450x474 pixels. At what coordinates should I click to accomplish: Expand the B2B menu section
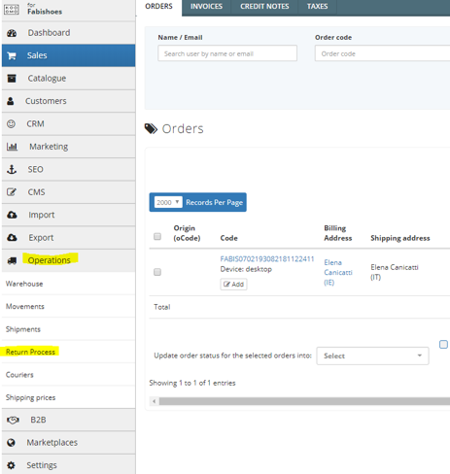pyautogui.click(x=68, y=420)
